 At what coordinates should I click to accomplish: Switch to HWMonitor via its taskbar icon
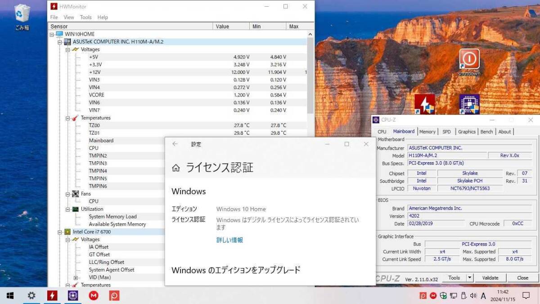52,295
